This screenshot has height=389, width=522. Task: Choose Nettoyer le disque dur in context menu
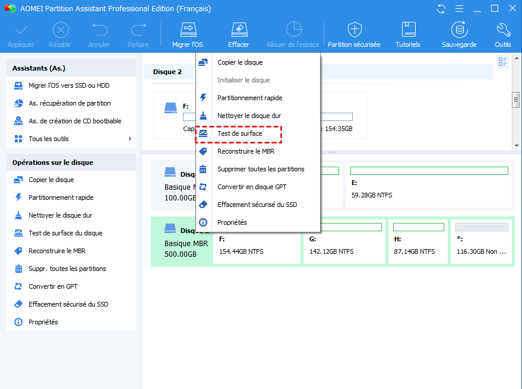(x=258, y=116)
